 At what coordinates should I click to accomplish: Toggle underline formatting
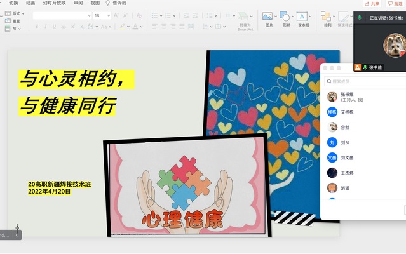pos(54,27)
